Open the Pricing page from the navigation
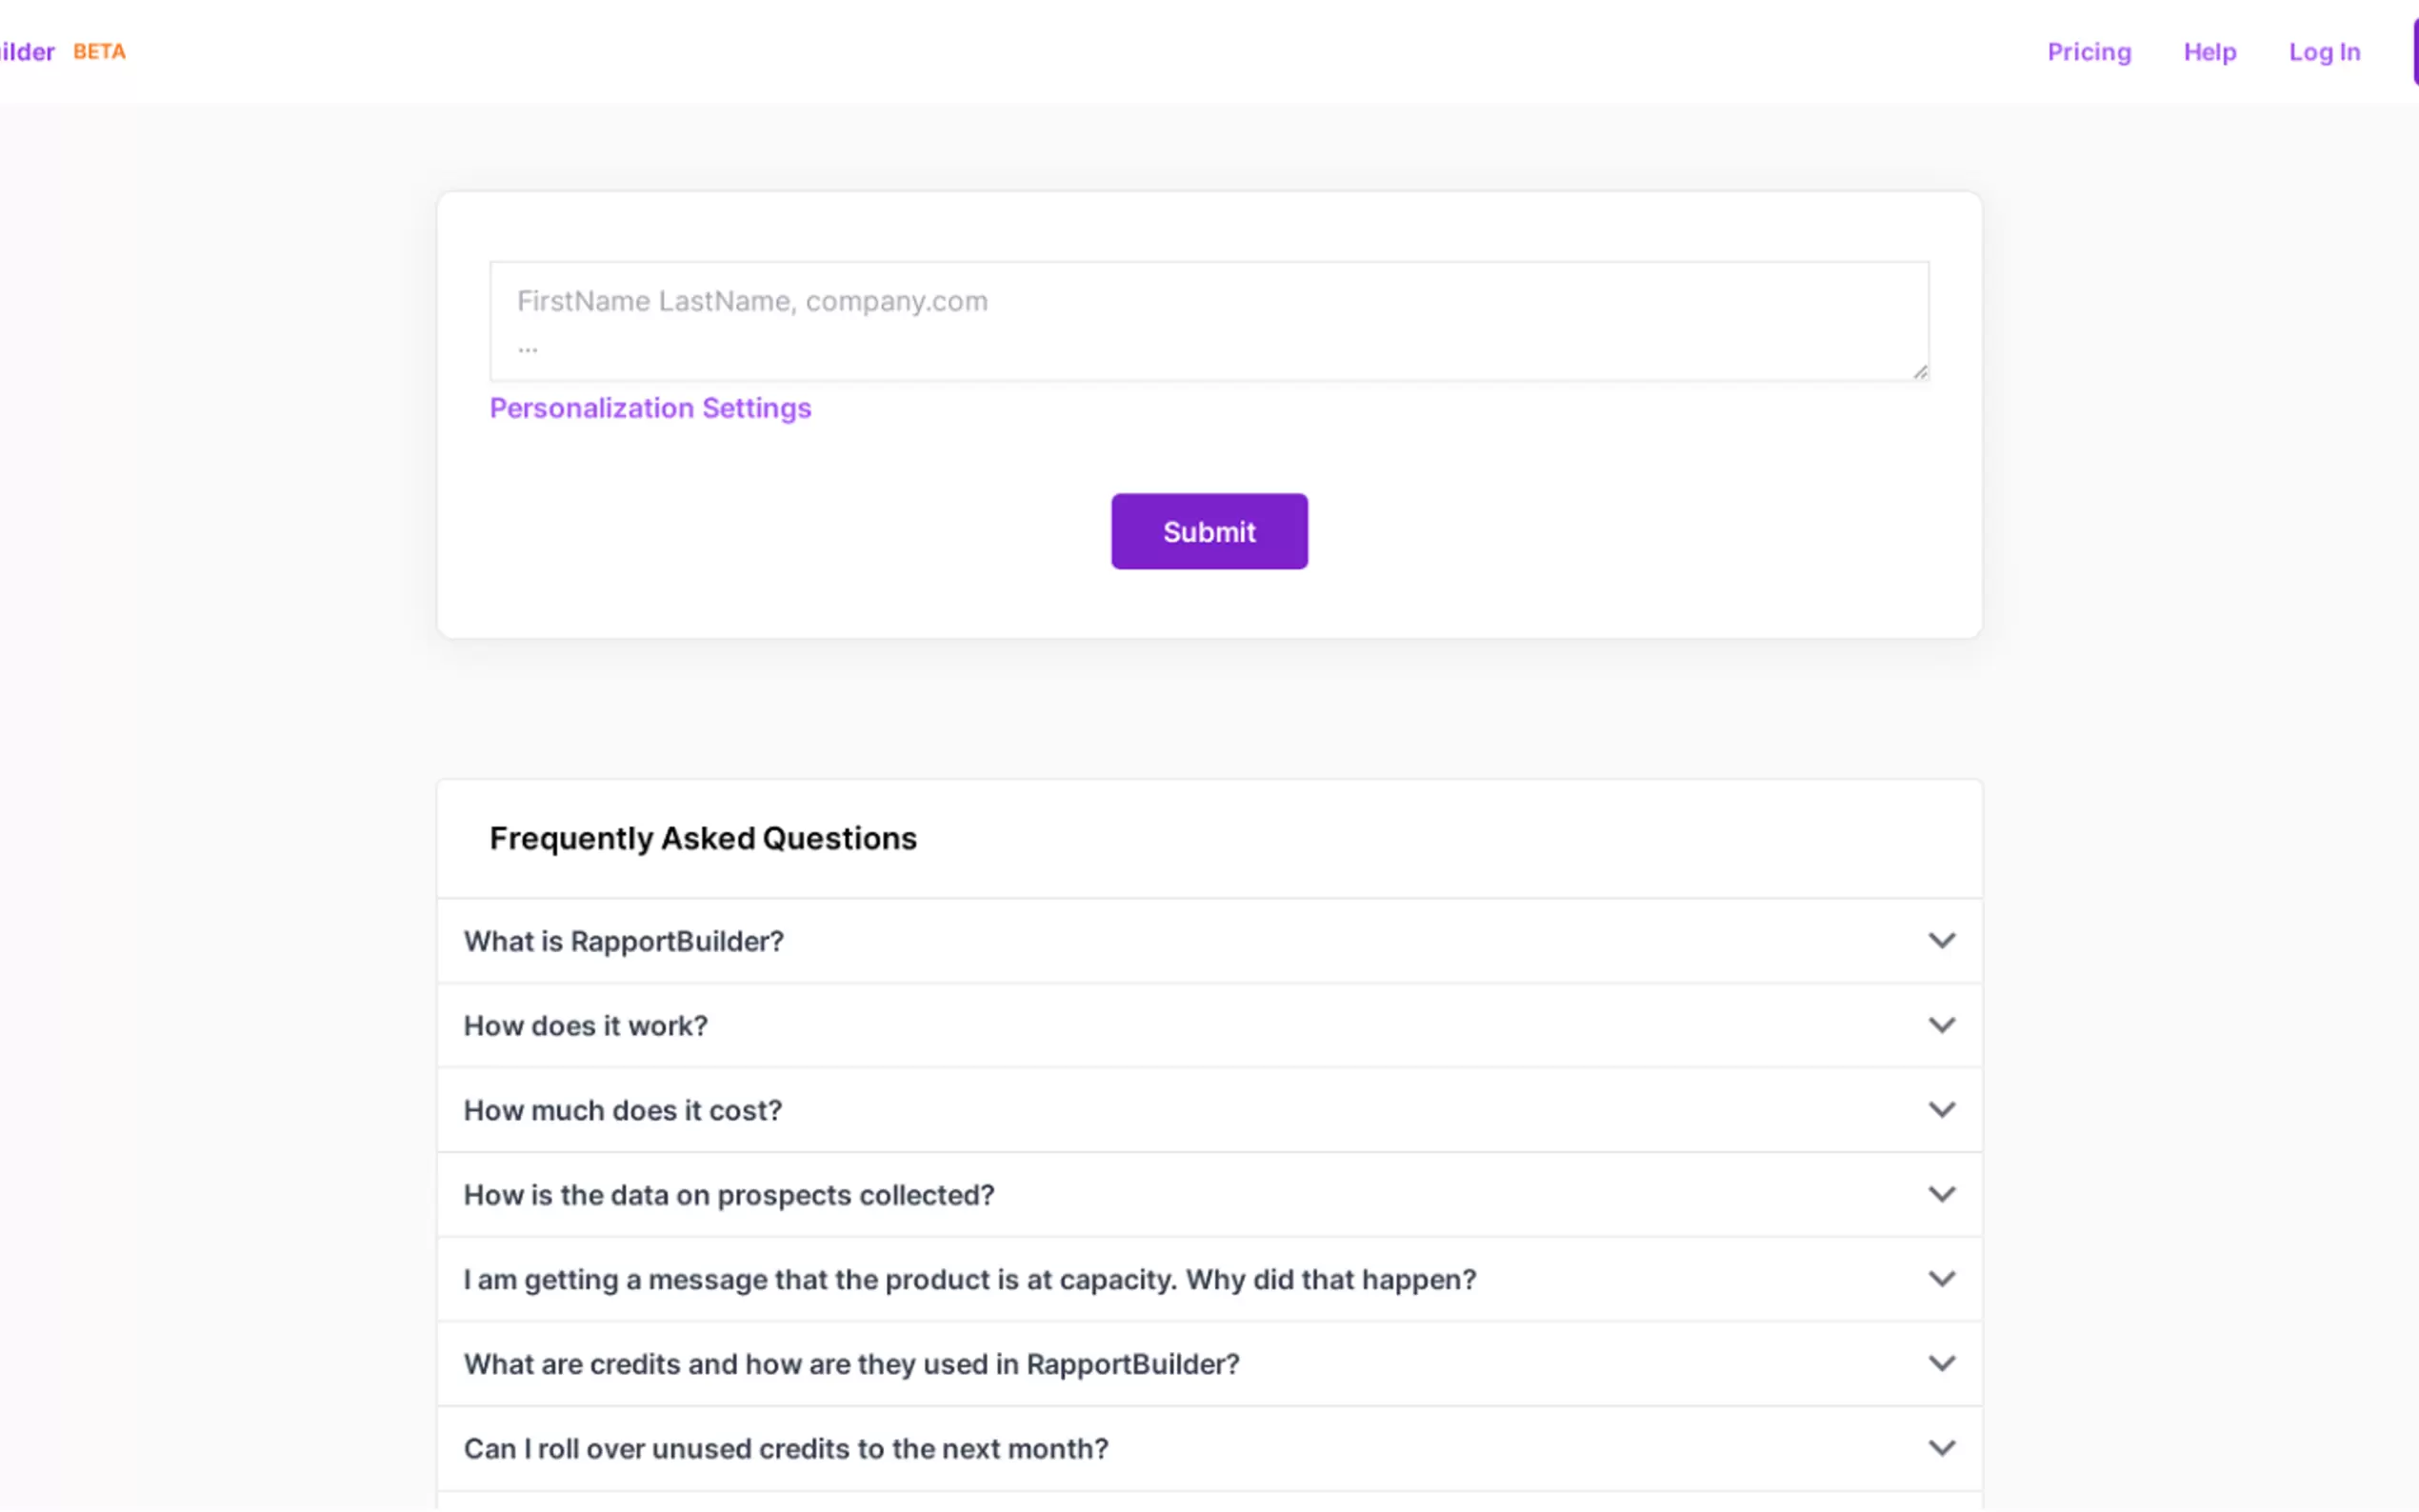2419x1512 pixels. [x=2088, y=52]
